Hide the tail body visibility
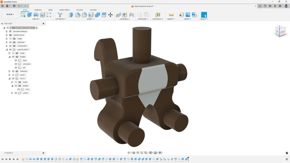The image size is (290, 163). 16,68
